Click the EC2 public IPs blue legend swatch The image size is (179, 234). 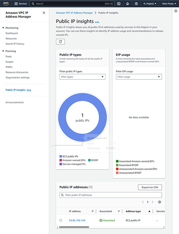point(61,156)
